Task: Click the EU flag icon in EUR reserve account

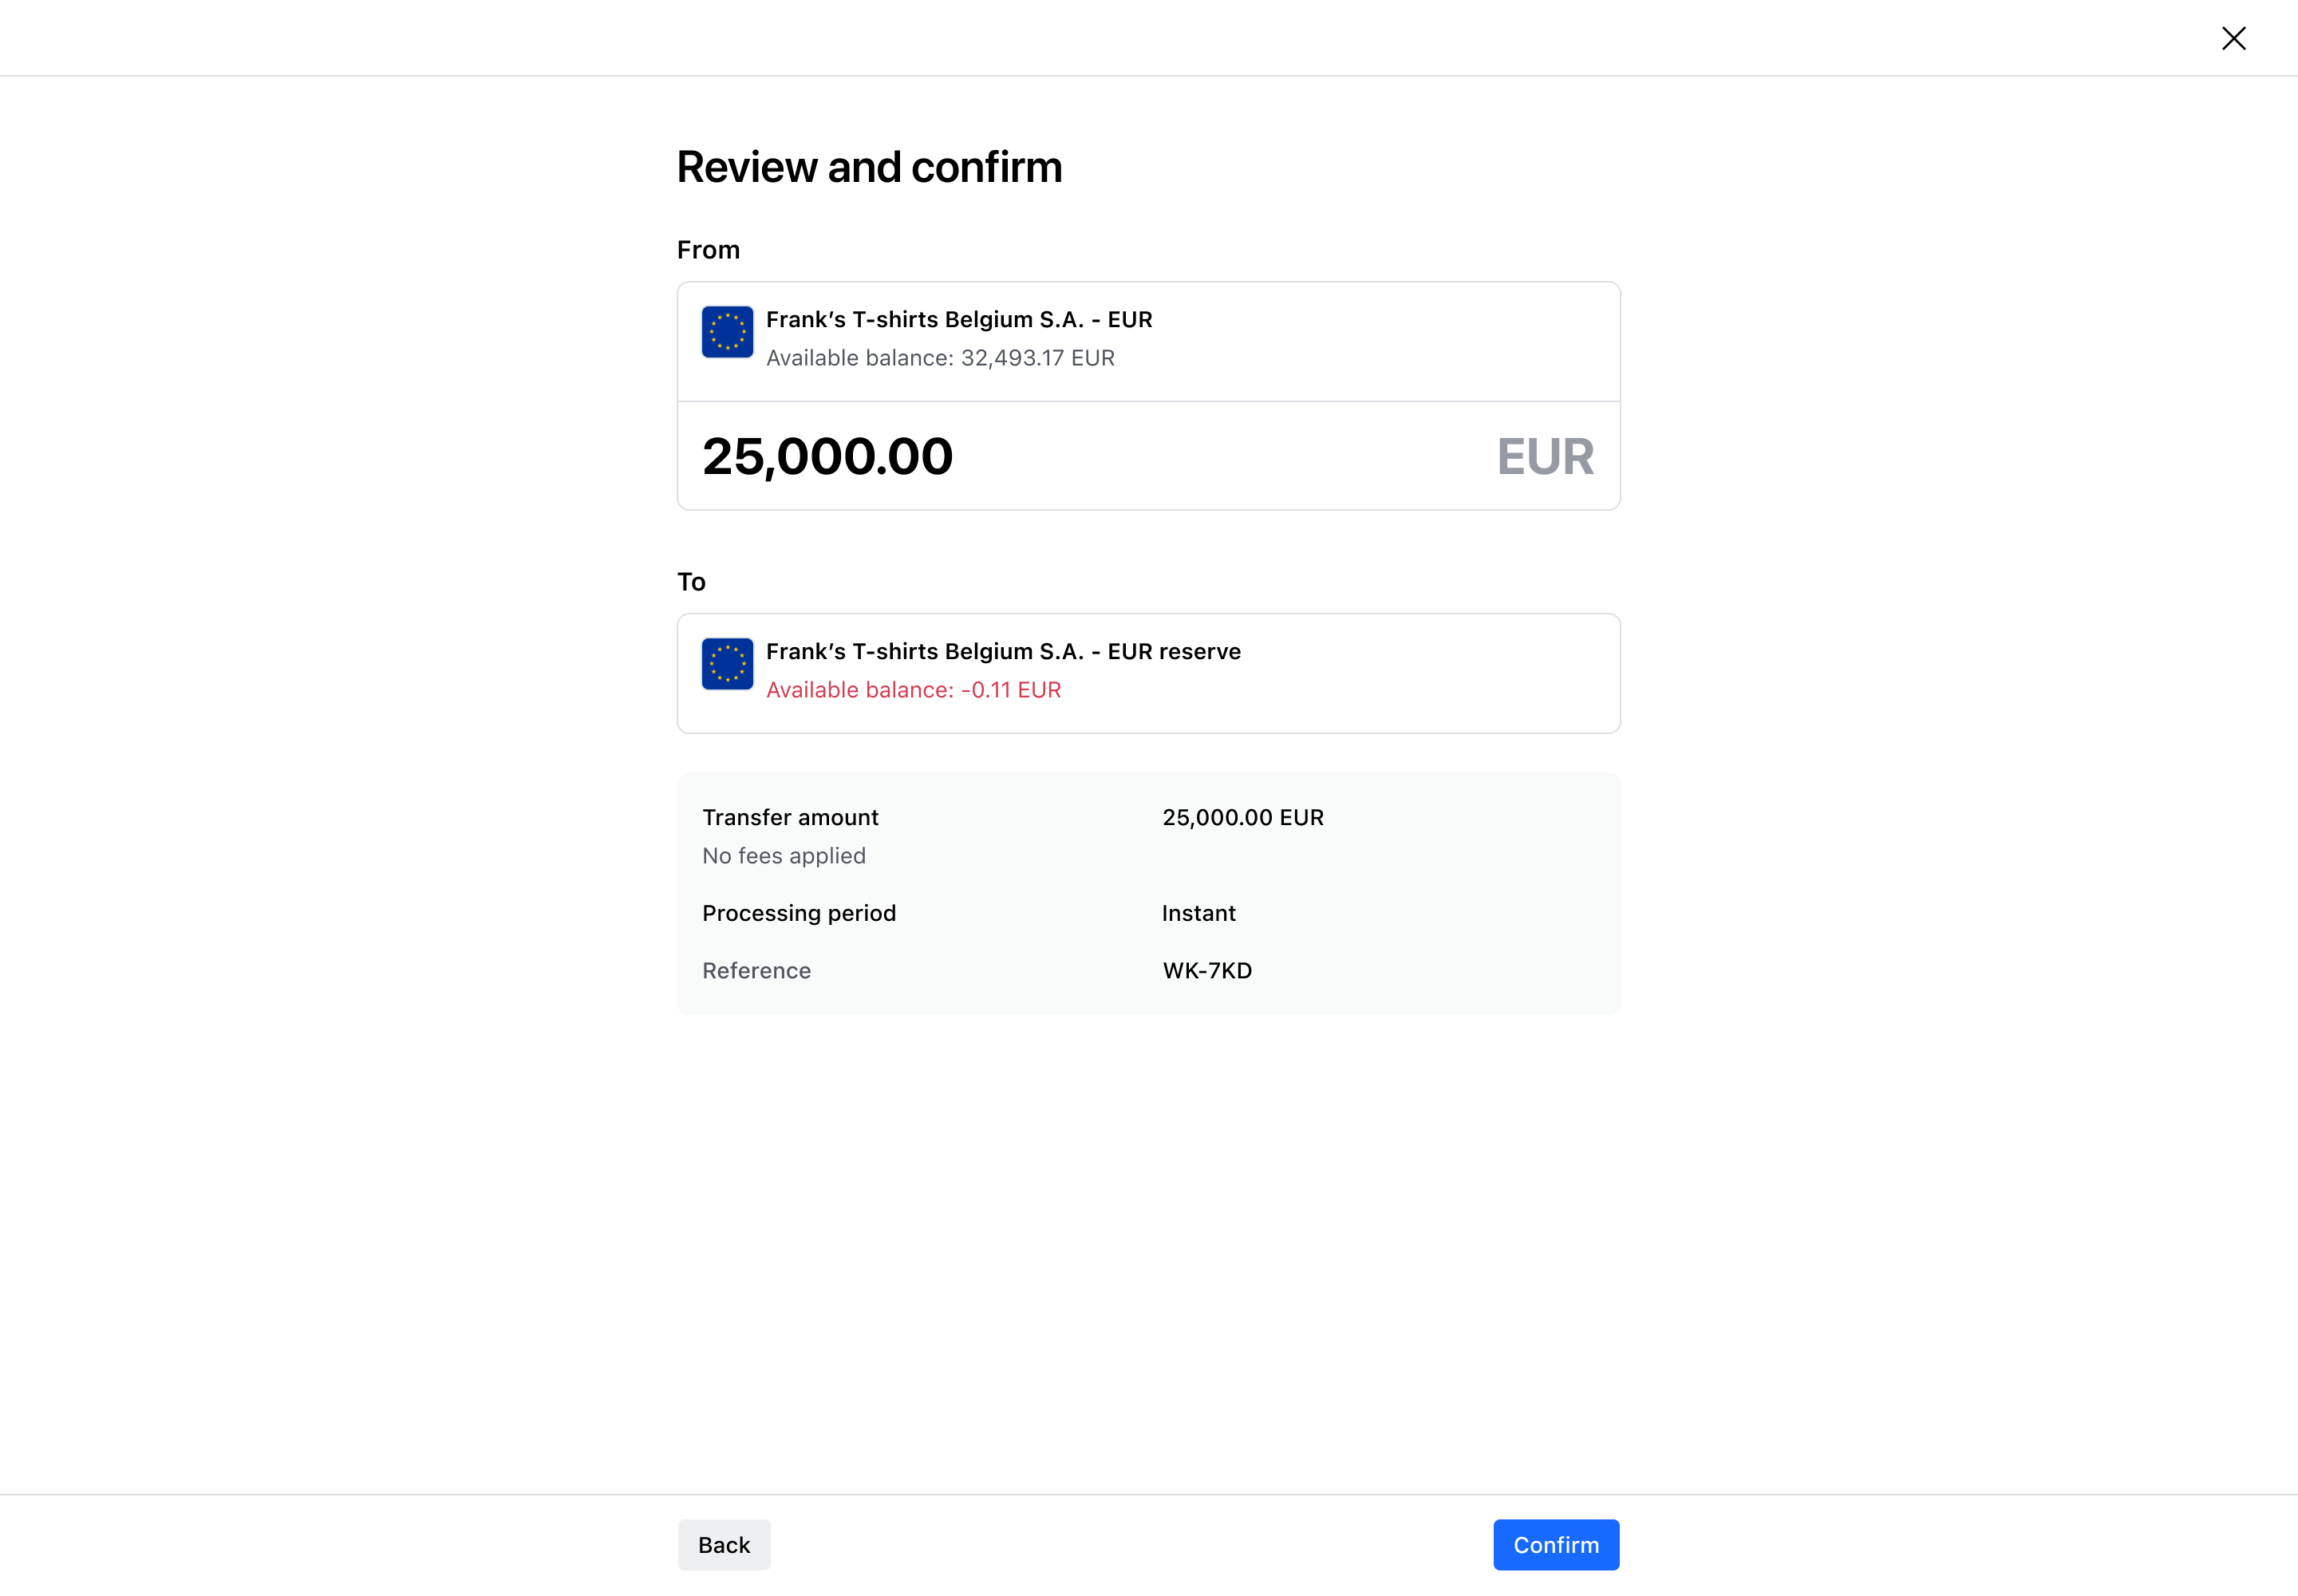Action: point(727,664)
